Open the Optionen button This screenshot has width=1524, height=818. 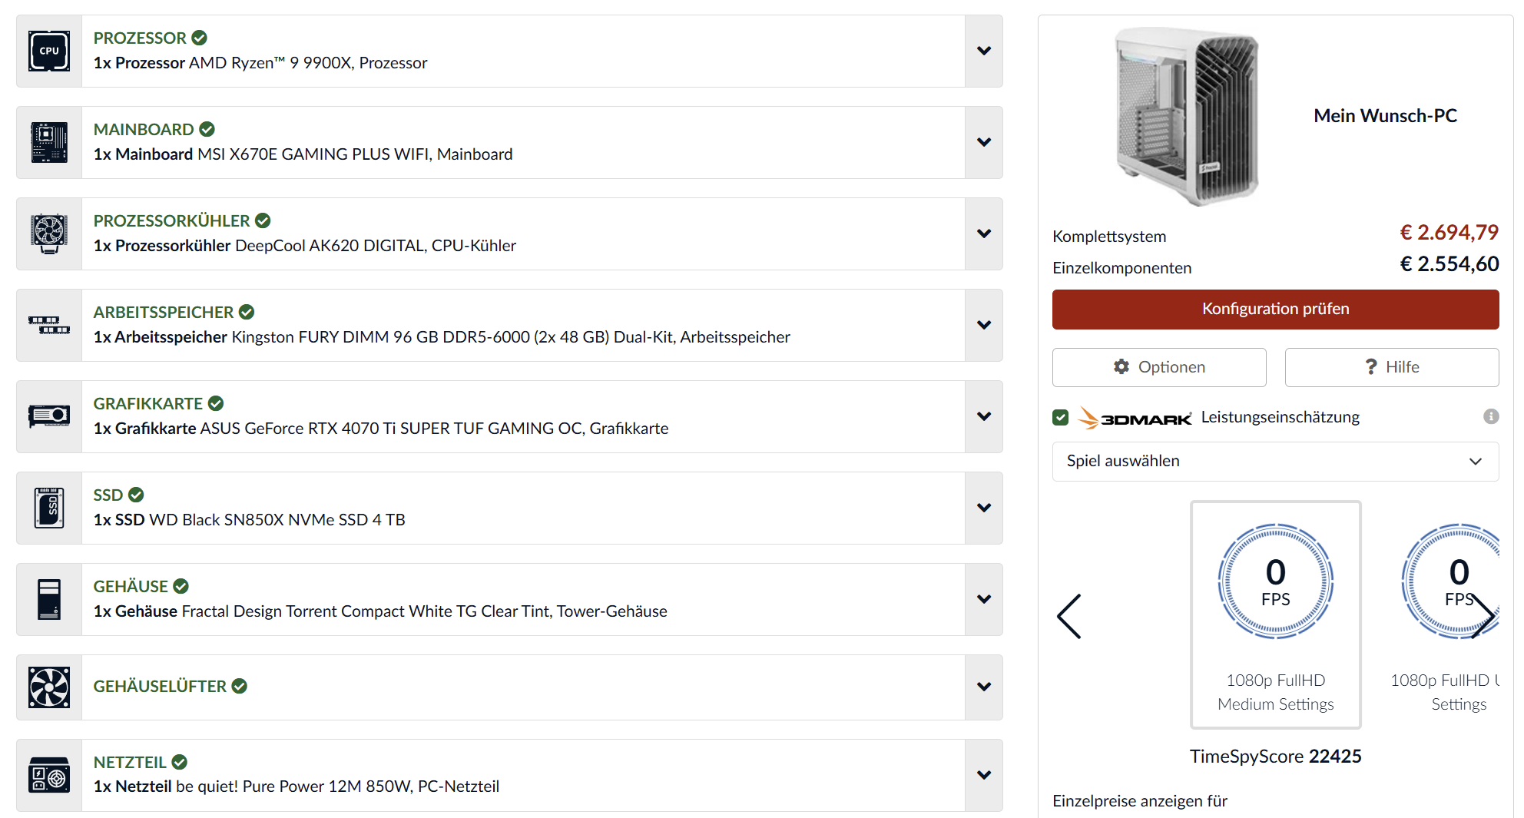point(1159,367)
